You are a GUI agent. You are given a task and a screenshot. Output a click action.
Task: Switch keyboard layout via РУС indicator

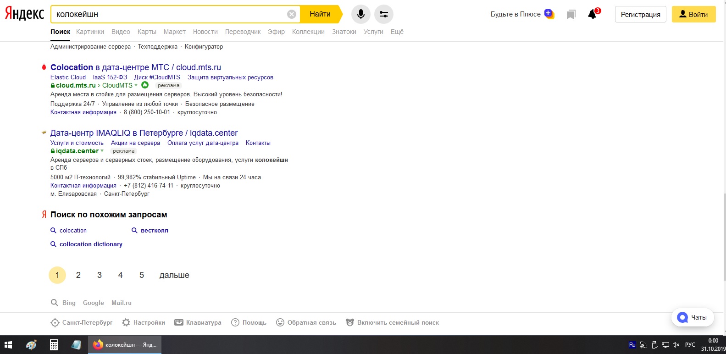[x=690, y=345]
